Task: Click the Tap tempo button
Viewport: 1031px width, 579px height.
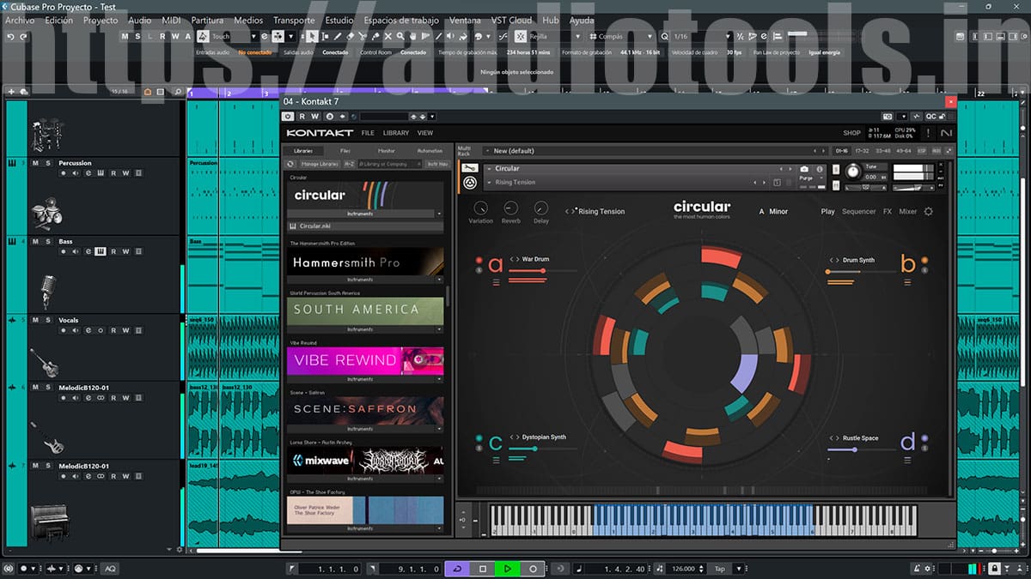Action: 720,569
